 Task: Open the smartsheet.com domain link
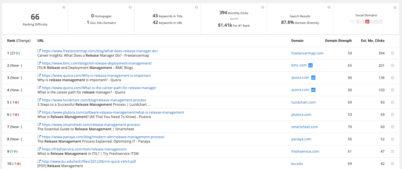305,127
